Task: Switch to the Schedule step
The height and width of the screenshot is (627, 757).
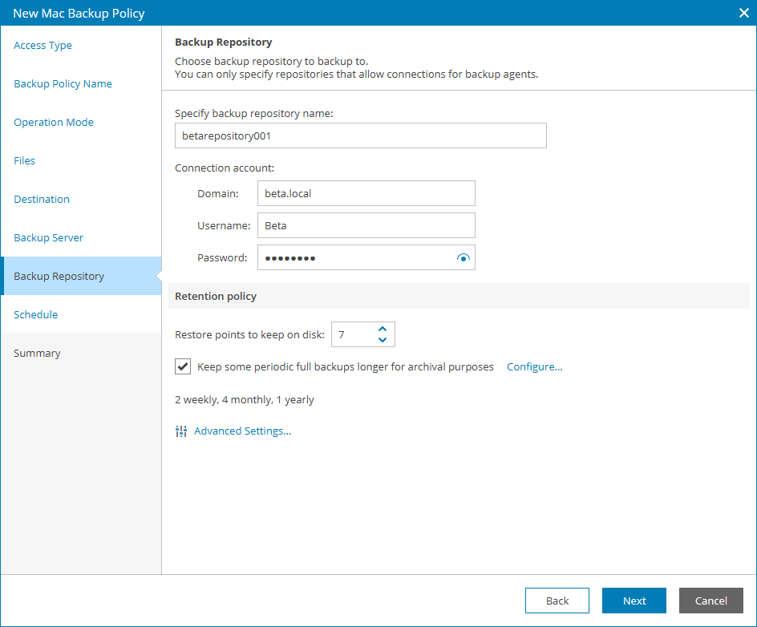Action: (x=35, y=314)
